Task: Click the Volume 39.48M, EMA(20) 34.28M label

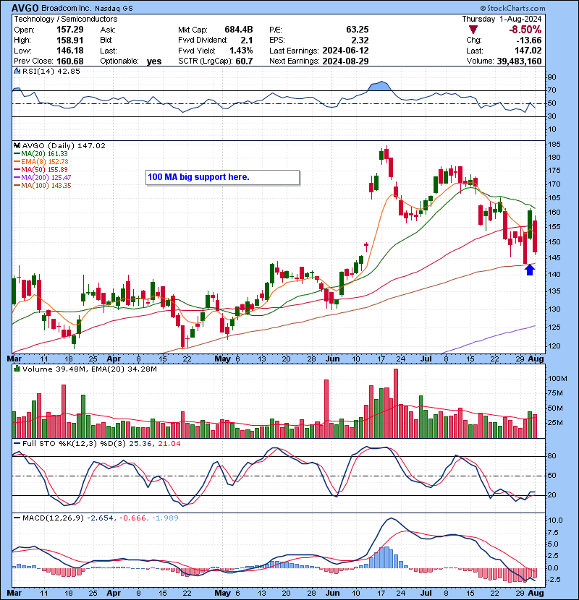Action: point(89,369)
